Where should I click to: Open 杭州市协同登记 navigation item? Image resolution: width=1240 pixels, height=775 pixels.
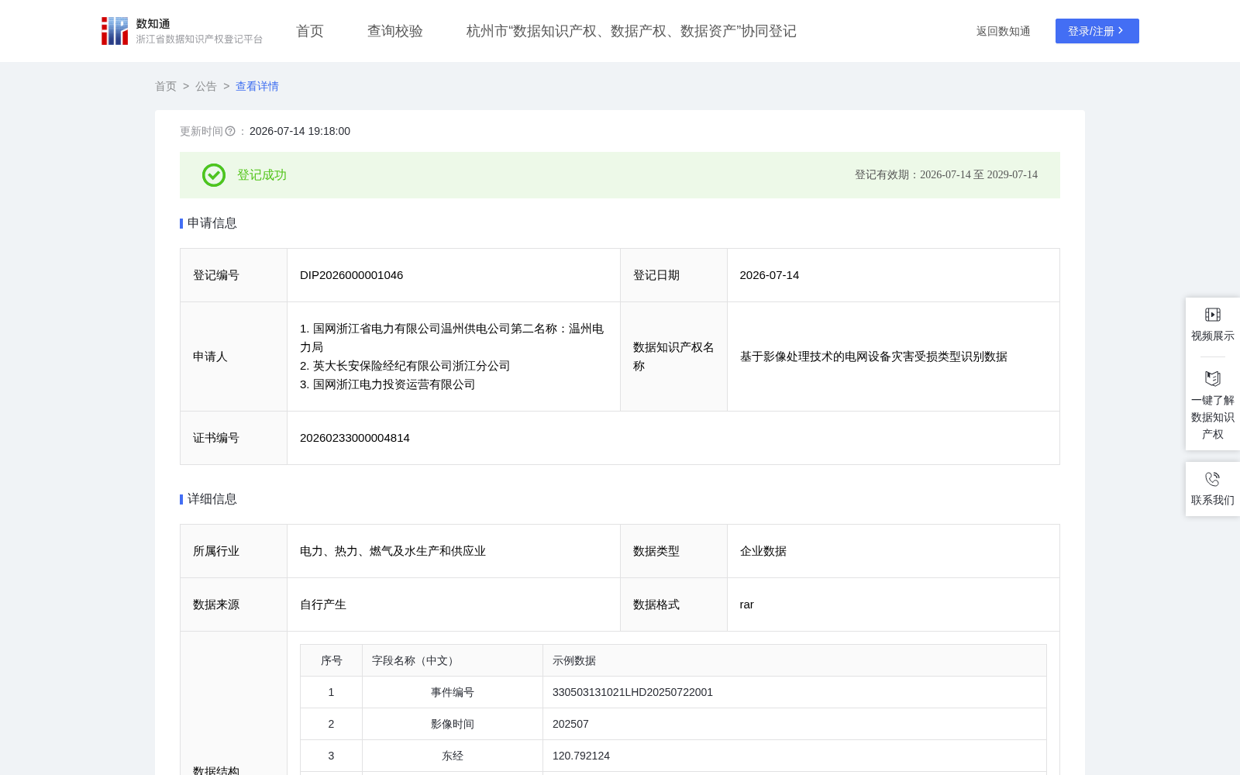(632, 31)
